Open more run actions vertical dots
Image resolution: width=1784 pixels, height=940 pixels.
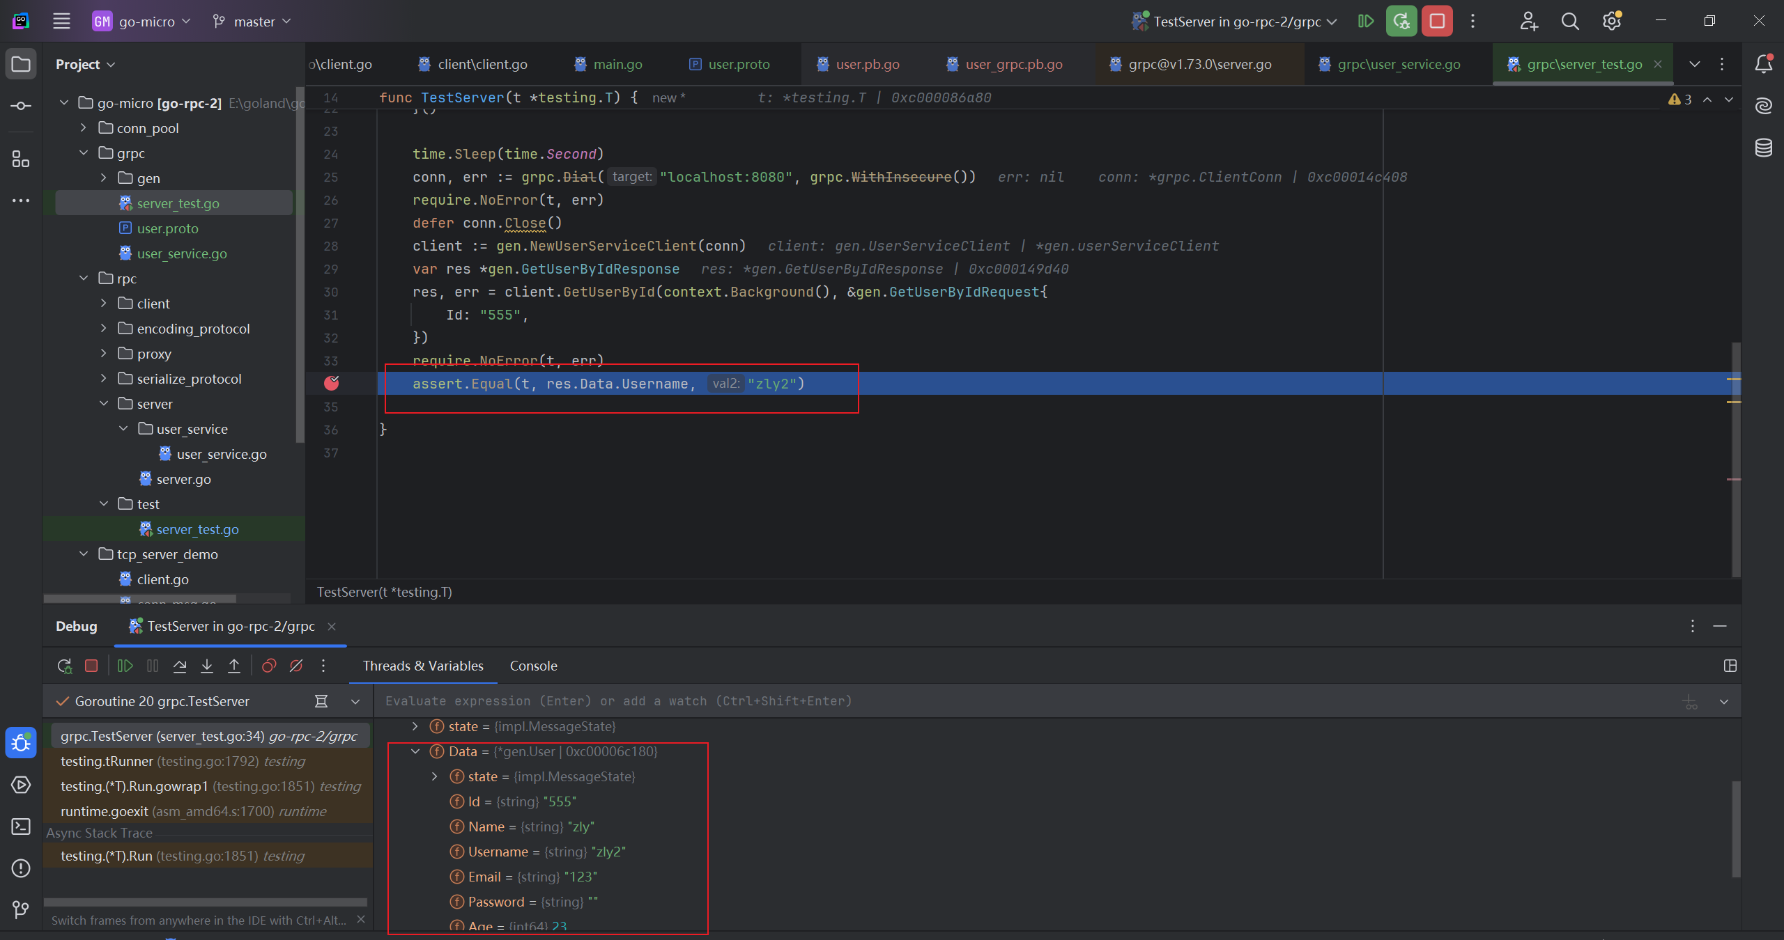pyautogui.click(x=1472, y=22)
